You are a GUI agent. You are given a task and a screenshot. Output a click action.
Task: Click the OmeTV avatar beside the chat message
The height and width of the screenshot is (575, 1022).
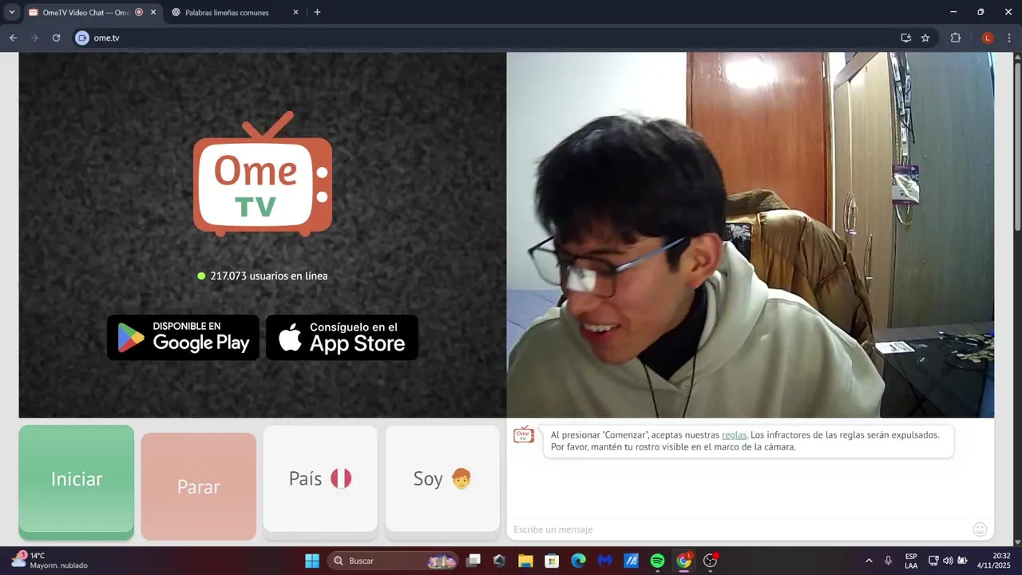(x=524, y=435)
